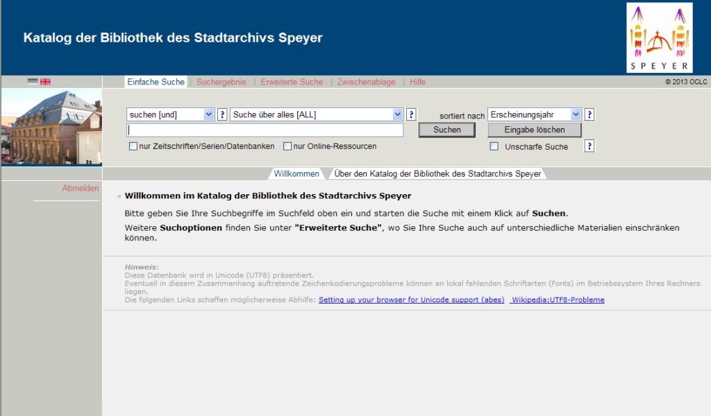Image resolution: width=711 pixels, height=416 pixels.
Task: Toggle Unscharfe Suche option
Action: pyautogui.click(x=494, y=146)
